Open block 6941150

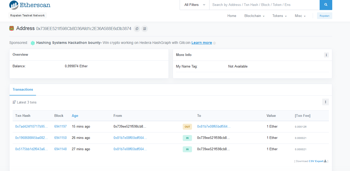click(60, 138)
